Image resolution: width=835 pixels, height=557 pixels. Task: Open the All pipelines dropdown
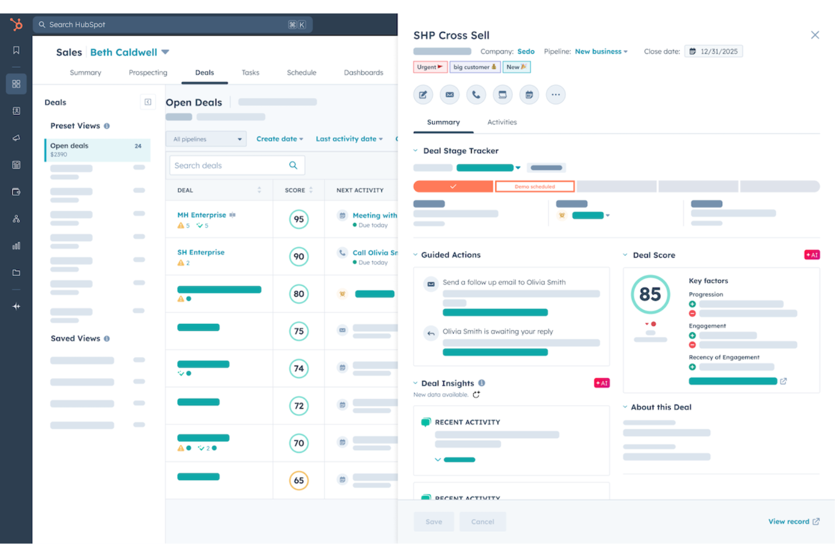coord(205,138)
